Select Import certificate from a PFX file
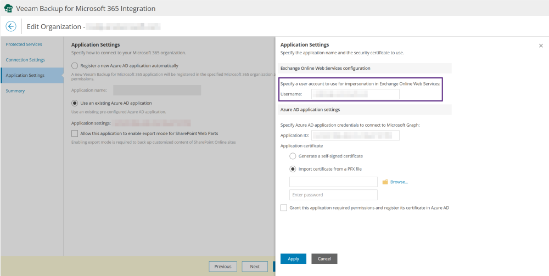Image resolution: width=549 pixels, height=276 pixels. (x=293, y=169)
